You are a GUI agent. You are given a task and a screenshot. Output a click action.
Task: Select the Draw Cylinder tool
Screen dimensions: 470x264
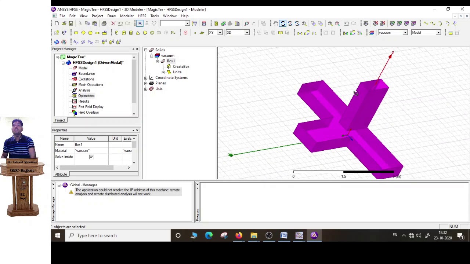124,33
